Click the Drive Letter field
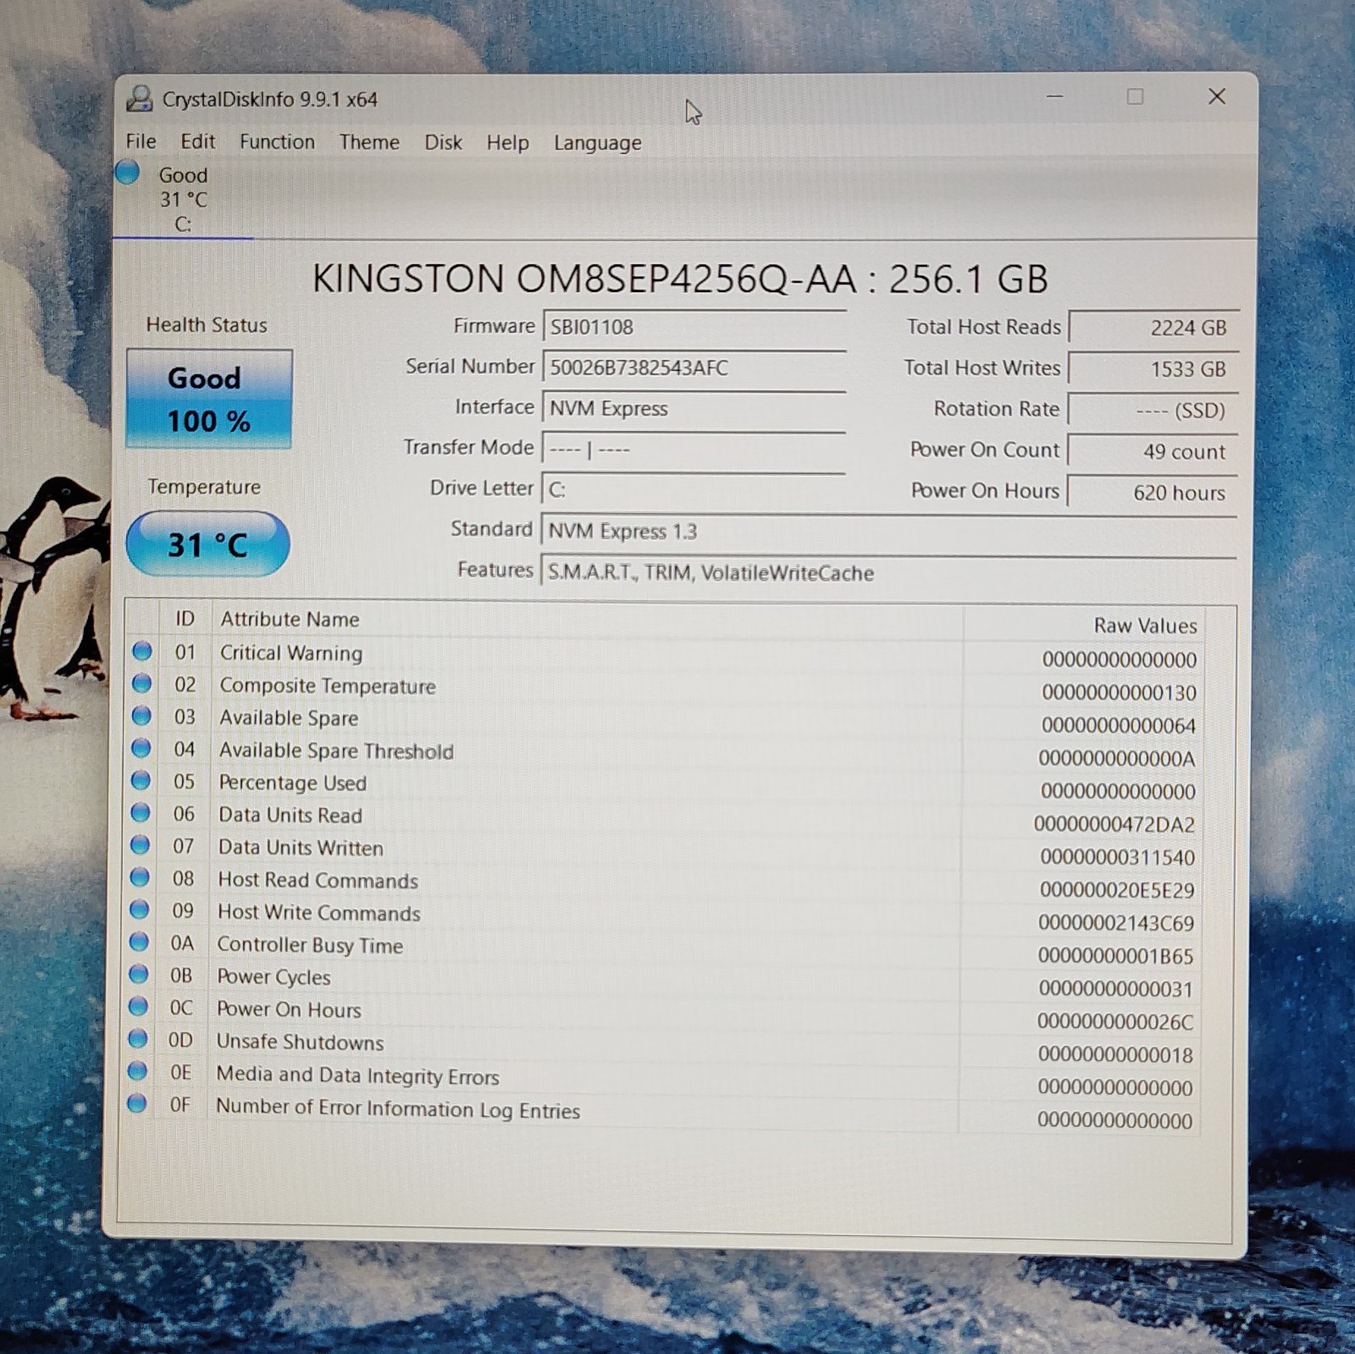This screenshot has width=1355, height=1354. click(x=694, y=489)
